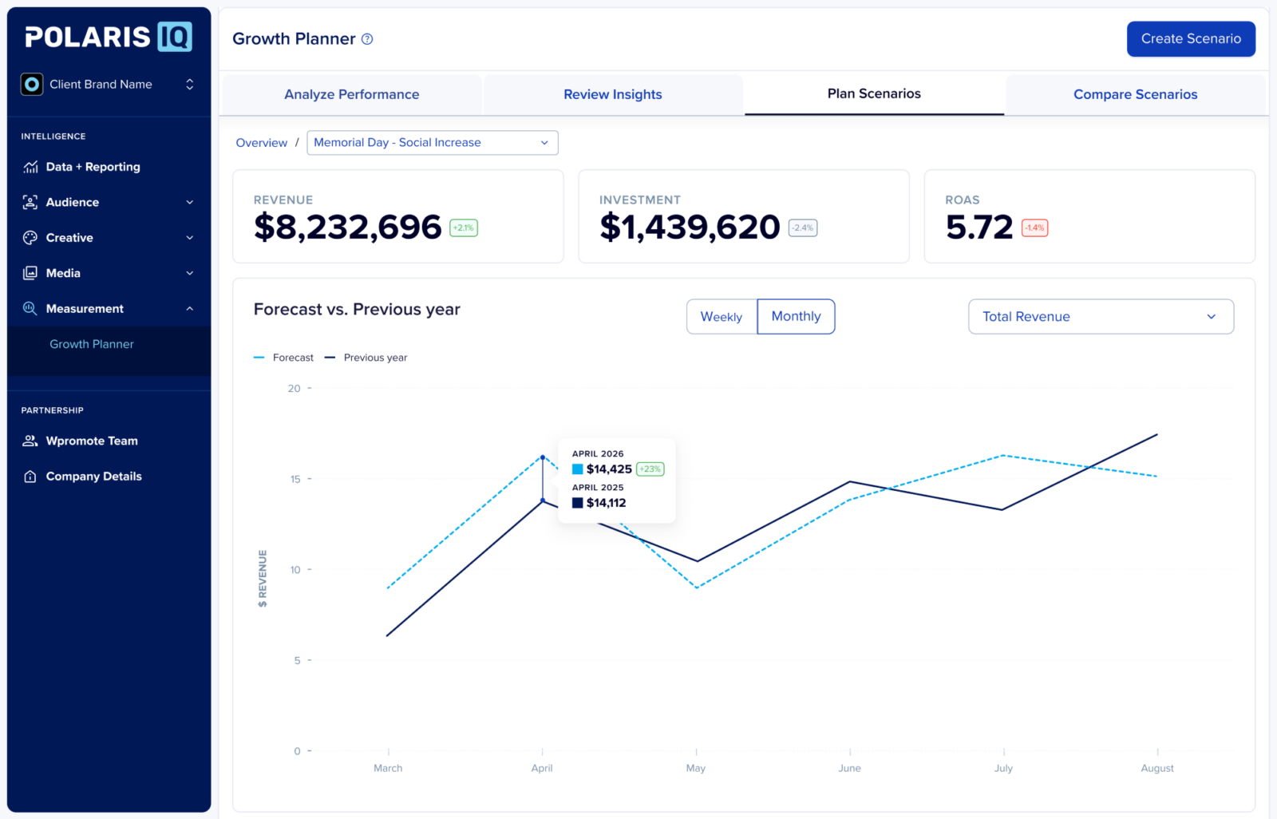The image size is (1277, 819).
Task: Open the Total Revenue metric dropdown
Action: click(1101, 317)
